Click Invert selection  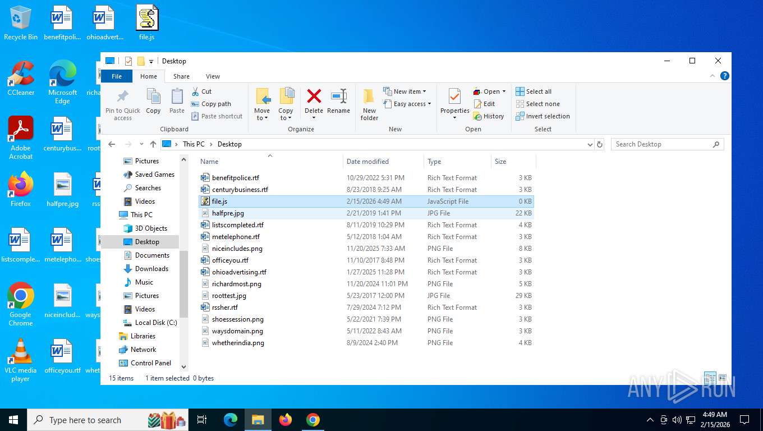(543, 116)
